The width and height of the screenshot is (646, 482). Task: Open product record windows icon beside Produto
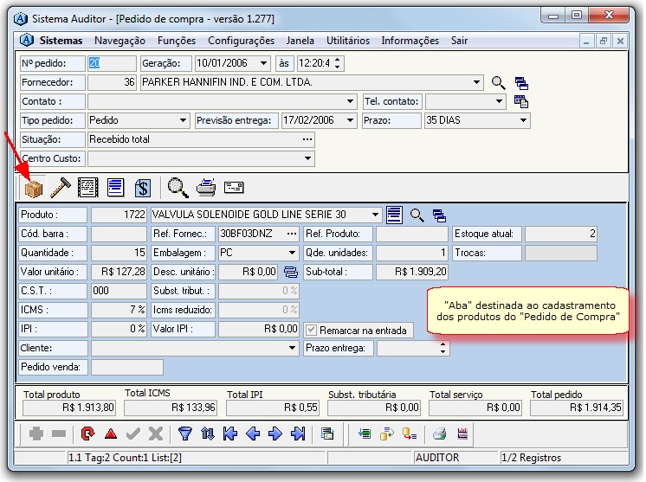(439, 215)
